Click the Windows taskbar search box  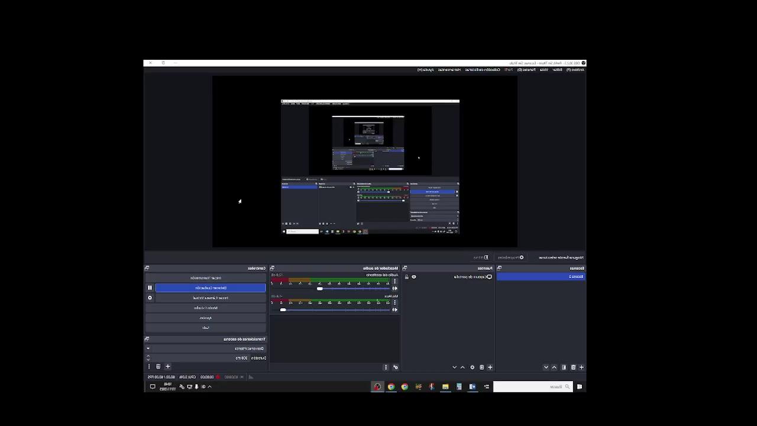[533, 386]
